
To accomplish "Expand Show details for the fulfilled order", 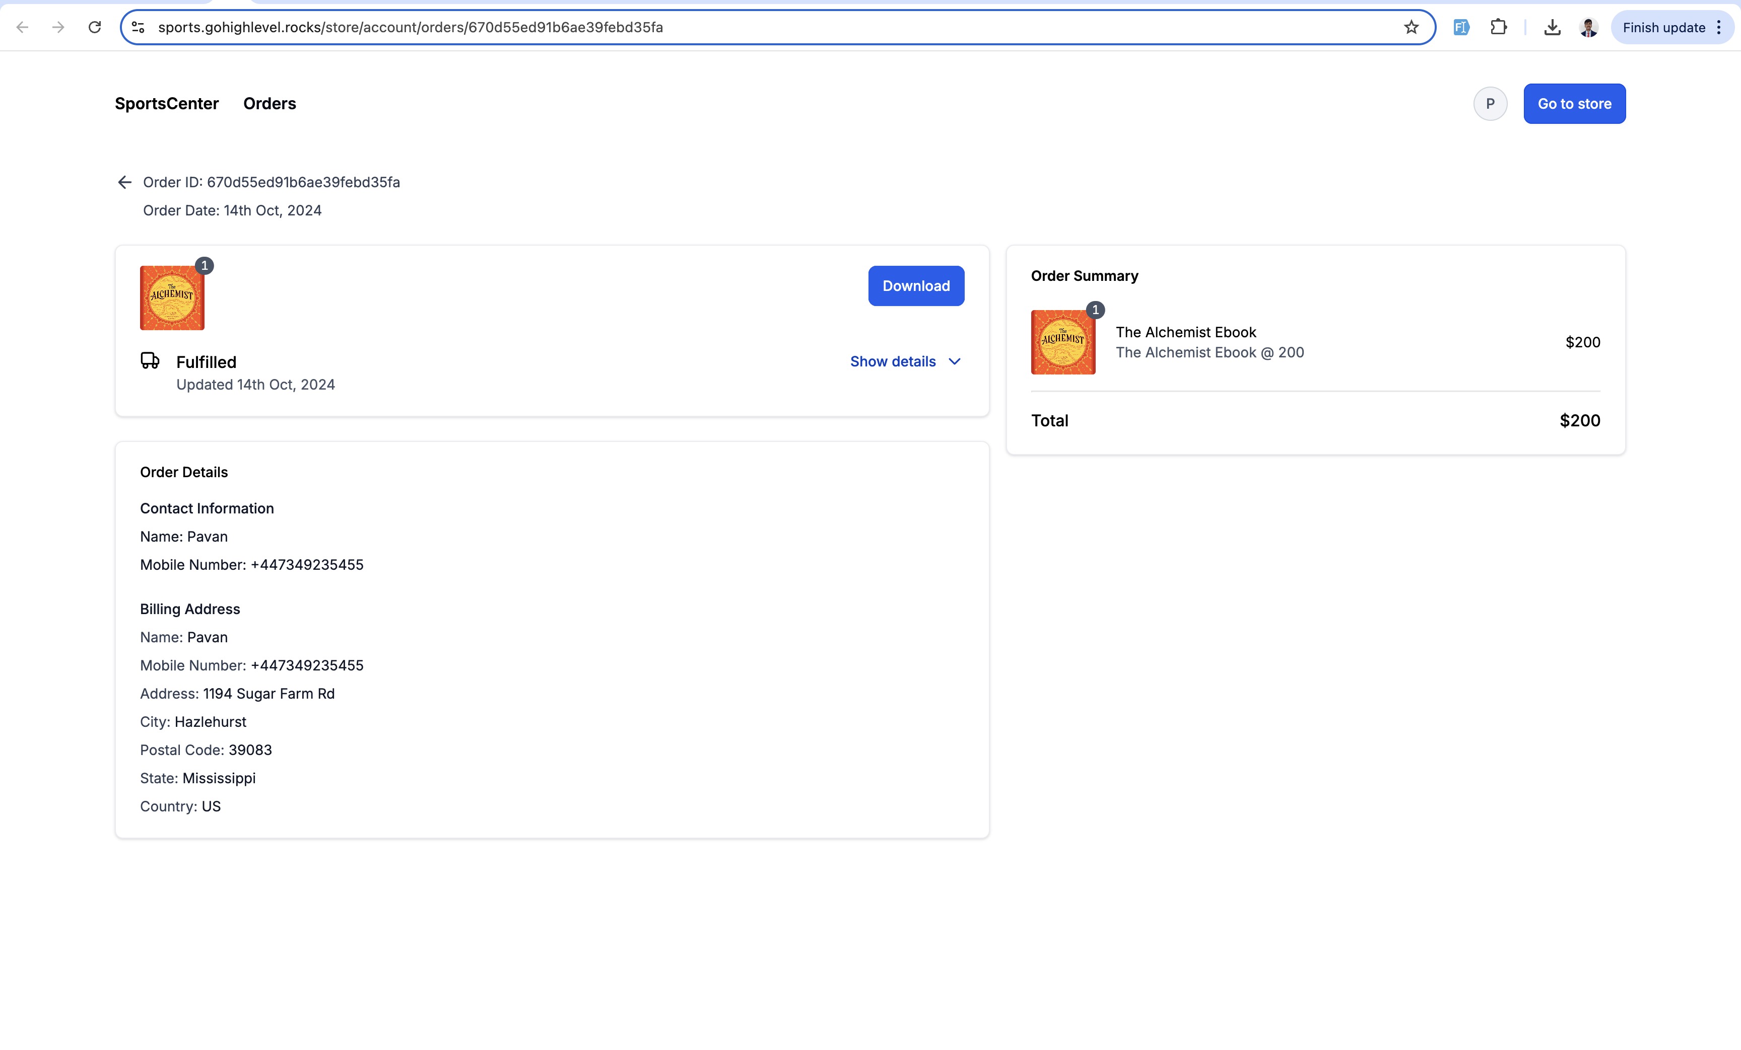I will [x=905, y=361].
